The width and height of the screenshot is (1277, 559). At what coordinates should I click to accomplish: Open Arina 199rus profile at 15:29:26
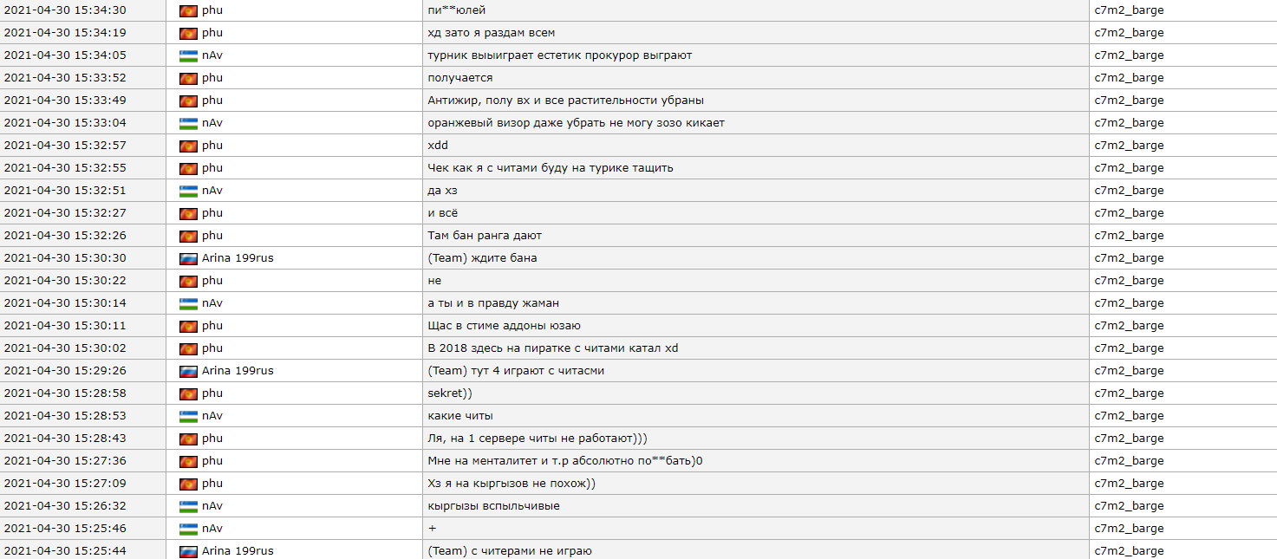pos(238,371)
